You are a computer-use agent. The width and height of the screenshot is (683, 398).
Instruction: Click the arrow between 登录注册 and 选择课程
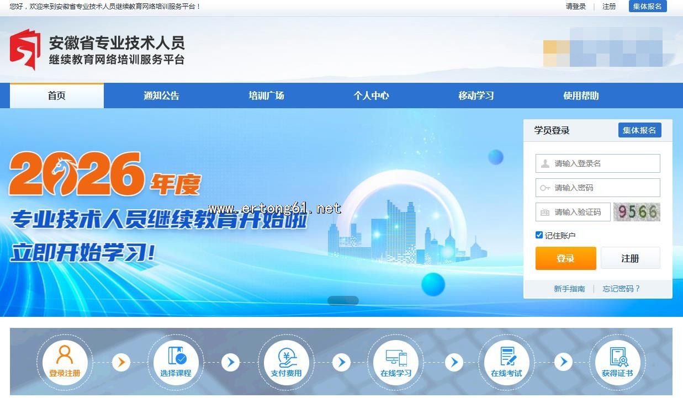[120, 363]
